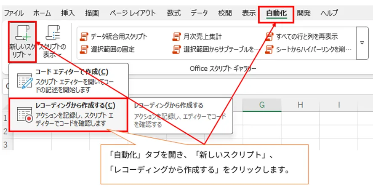Open the データ tab
This screenshot has width=373, height=187.
coord(199,13)
